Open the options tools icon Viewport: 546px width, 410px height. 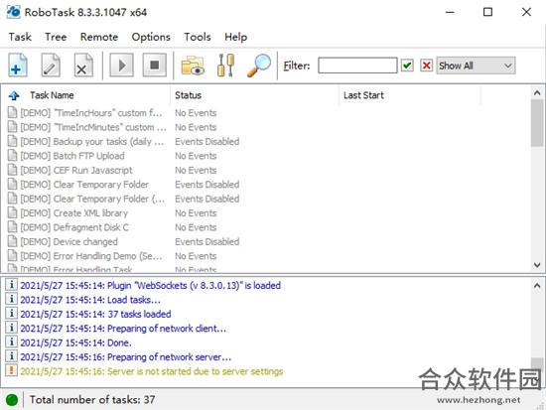pyautogui.click(x=225, y=66)
